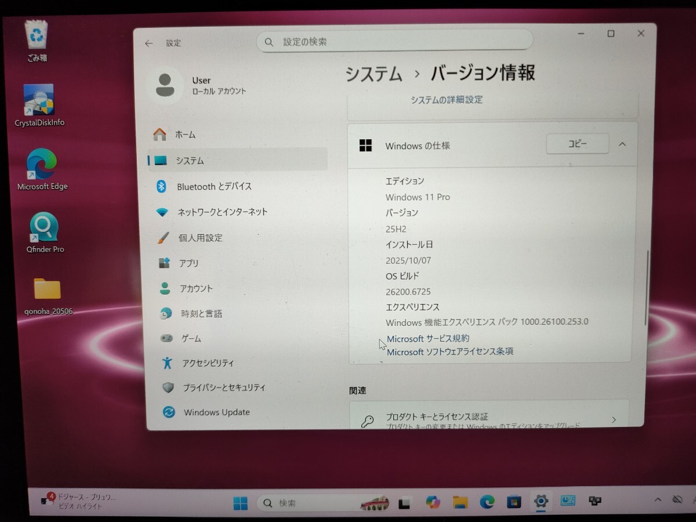696x522 pixels.
Task: Click the Settings window vertical scrollbar
Action: tap(647, 287)
